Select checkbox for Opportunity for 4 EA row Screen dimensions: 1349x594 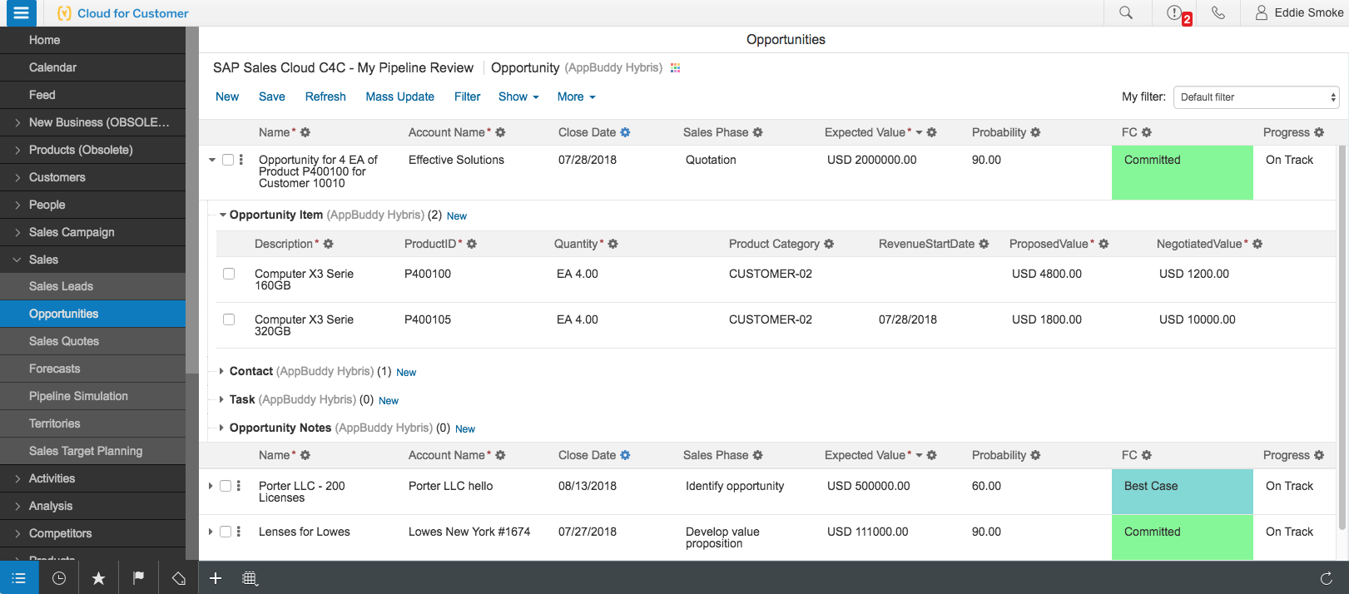(228, 160)
